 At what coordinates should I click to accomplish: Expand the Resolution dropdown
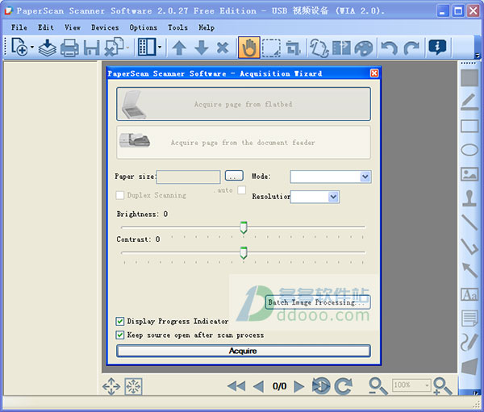[x=333, y=197]
